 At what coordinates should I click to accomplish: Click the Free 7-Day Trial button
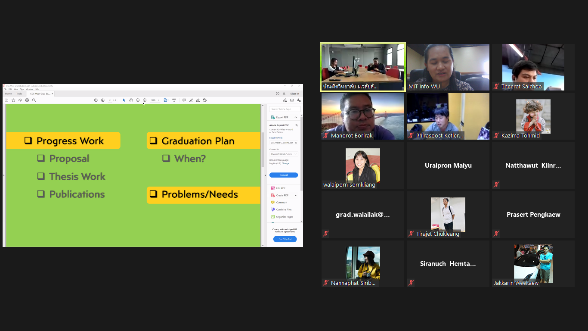tap(285, 239)
